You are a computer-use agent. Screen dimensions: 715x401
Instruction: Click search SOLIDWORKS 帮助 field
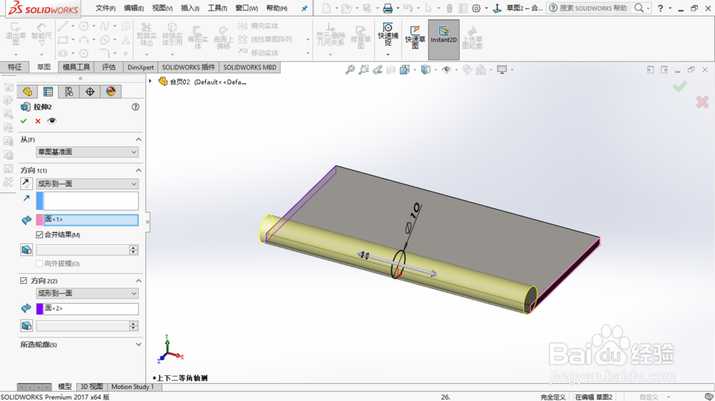point(593,8)
